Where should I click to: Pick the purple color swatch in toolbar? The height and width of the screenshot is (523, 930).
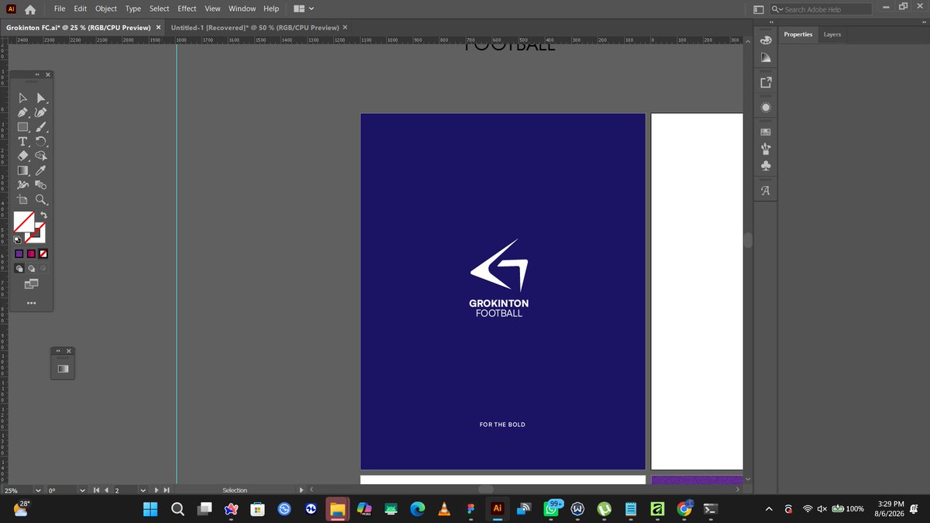click(19, 253)
